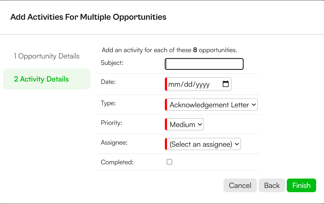
Task: Click the Priority dropdown chevron arrow
Action: coord(200,125)
